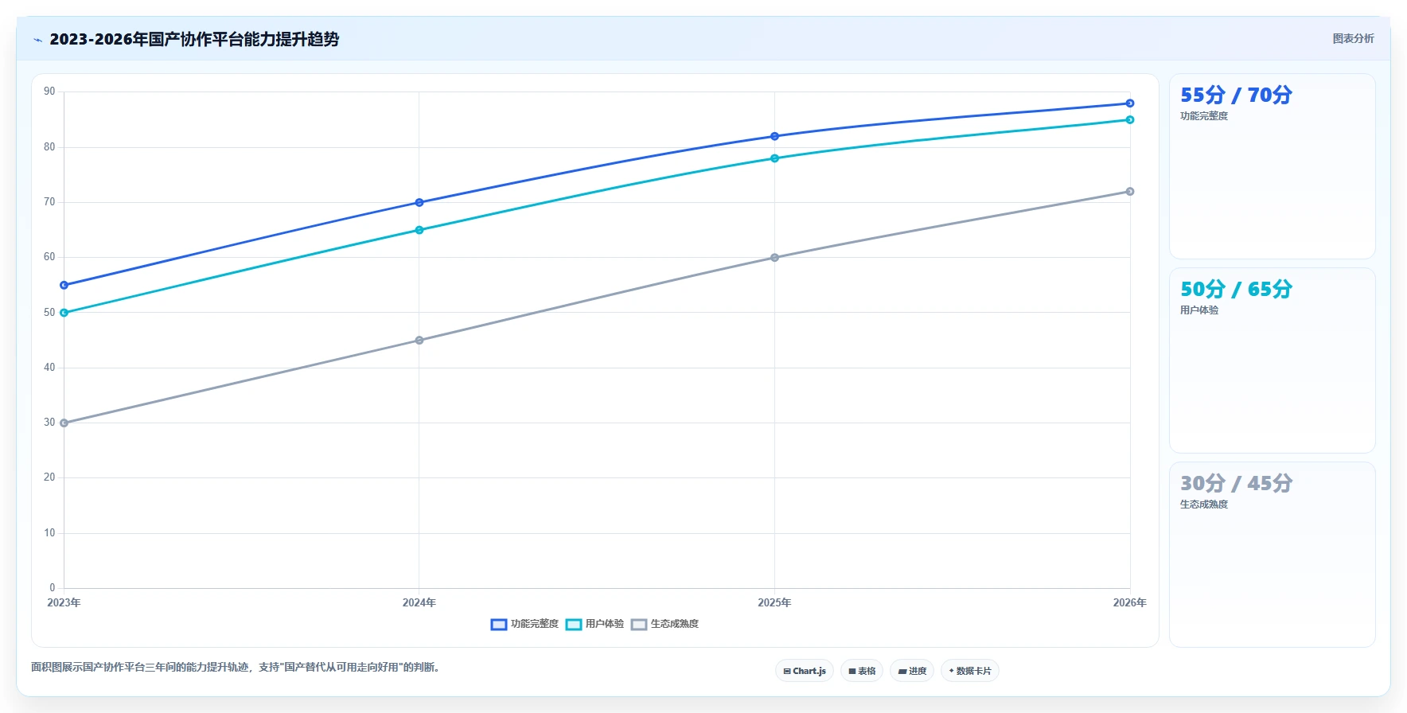Toggle the 用户体验 legend series
The height and width of the screenshot is (713, 1407).
[595, 624]
